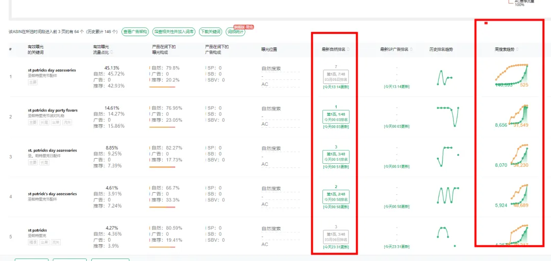Click 流失 tag under st patricks day party favors
The width and height of the screenshot is (551, 261).
(x=67, y=122)
